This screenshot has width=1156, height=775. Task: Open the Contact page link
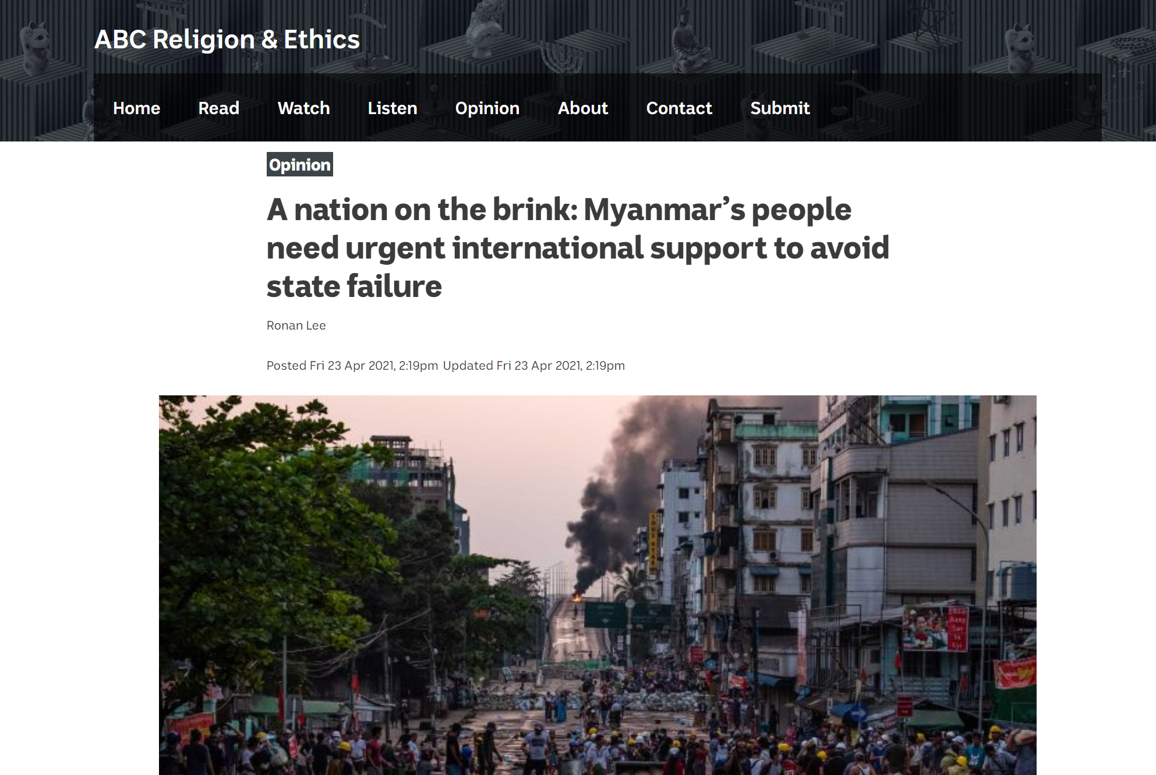(x=679, y=108)
